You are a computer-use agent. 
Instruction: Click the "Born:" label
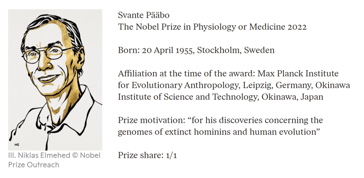pos(129,50)
